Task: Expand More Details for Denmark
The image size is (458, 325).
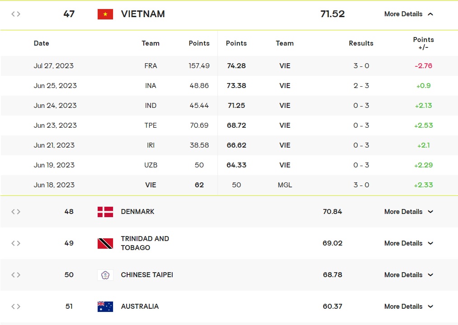Action: click(x=409, y=212)
